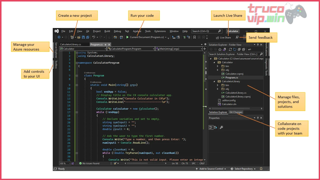
Task: Collapse the Calculator root folder node
Action: (210, 58)
